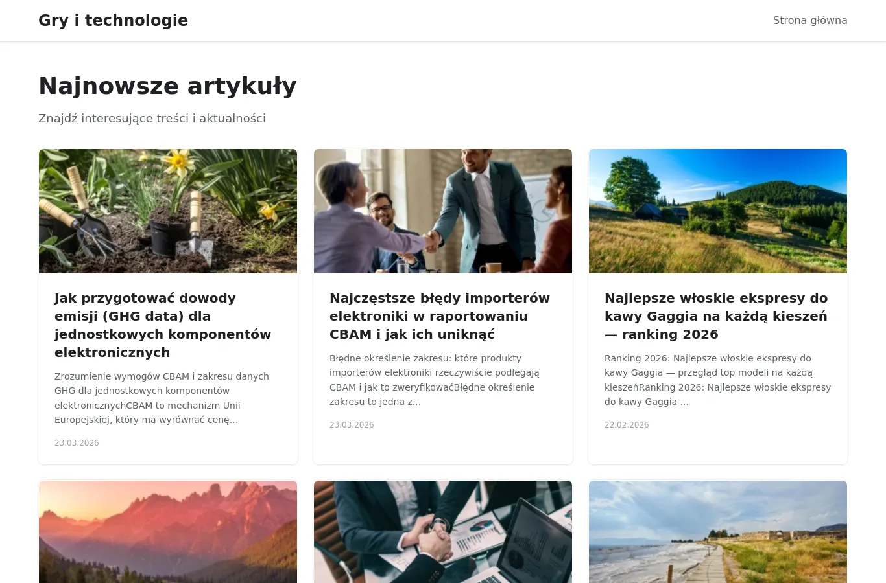Open the handshake over charts thumbnail
The height and width of the screenshot is (583, 886).
click(443, 532)
